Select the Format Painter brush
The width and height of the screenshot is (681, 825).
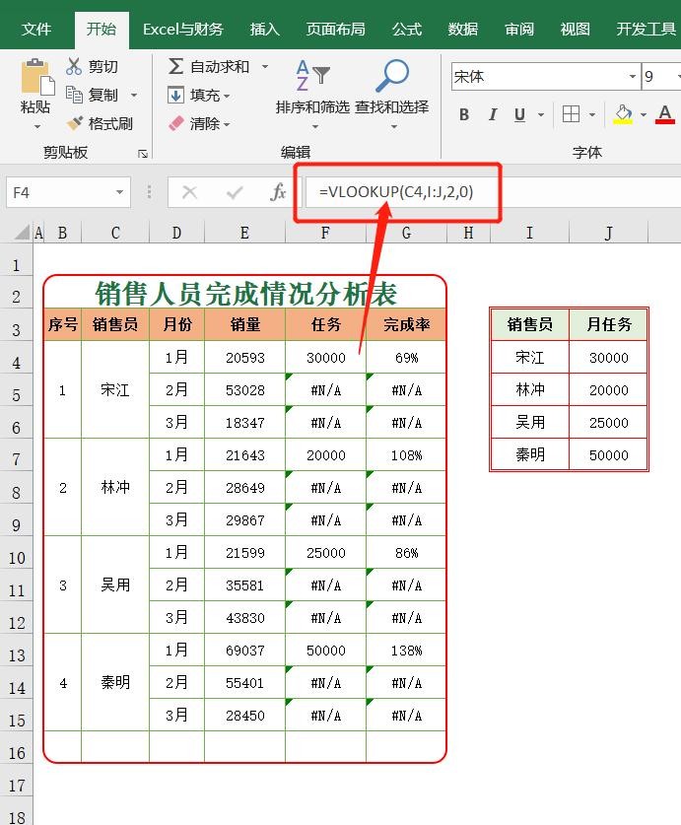tap(75, 123)
